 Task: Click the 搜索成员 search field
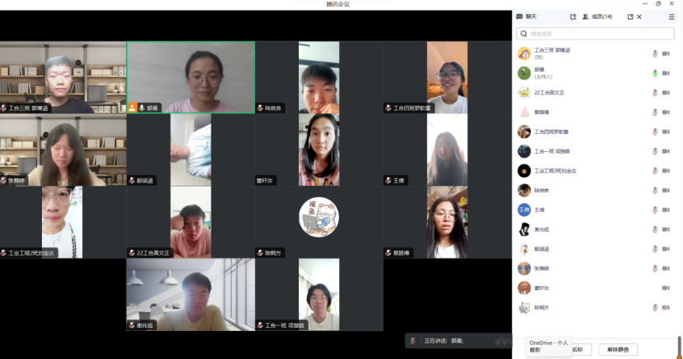point(597,34)
